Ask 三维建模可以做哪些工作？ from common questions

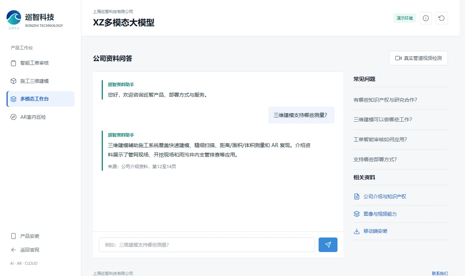401,119
